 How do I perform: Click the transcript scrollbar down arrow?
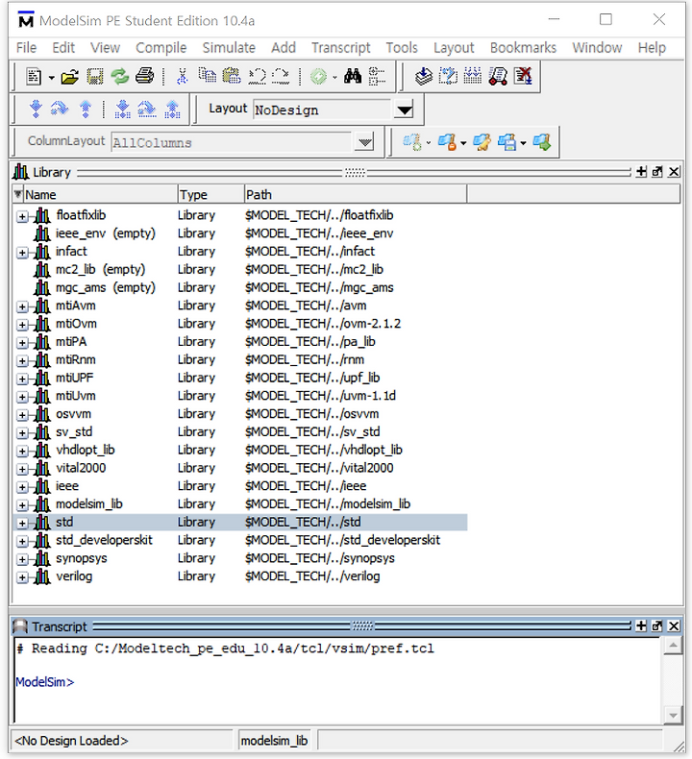(673, 715)
